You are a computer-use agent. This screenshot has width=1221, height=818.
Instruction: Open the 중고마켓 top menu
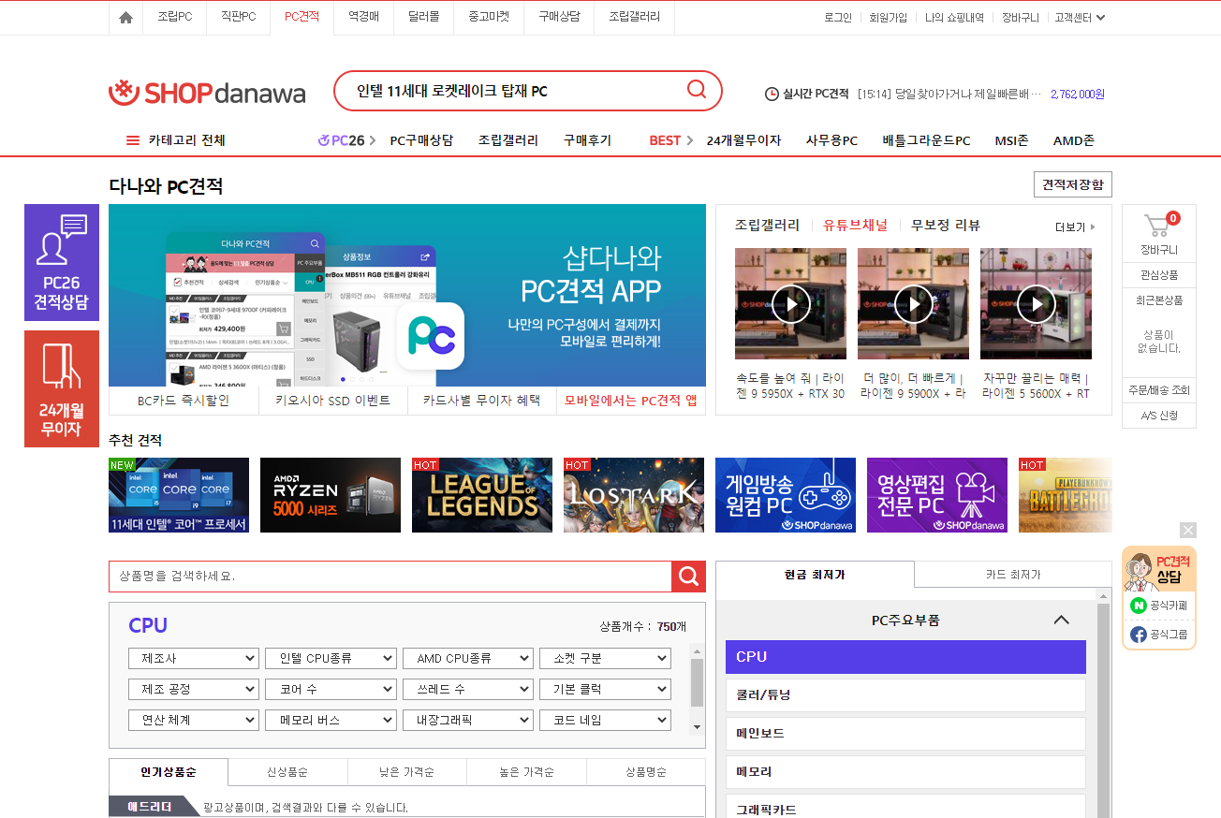click(489, 17)
